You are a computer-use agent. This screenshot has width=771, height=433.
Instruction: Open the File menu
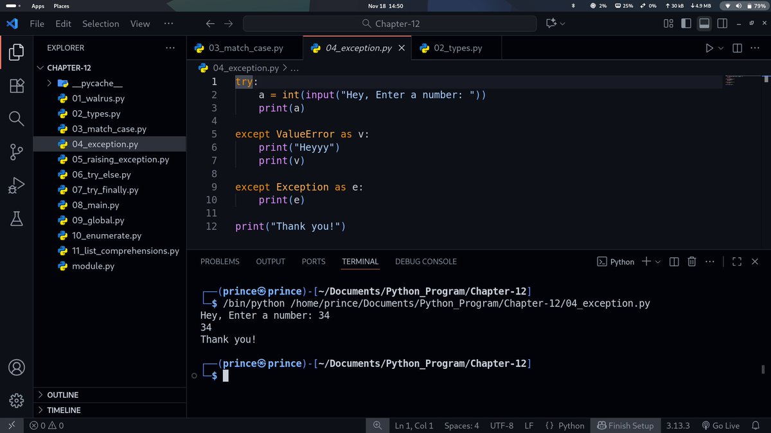coord(37,24)
